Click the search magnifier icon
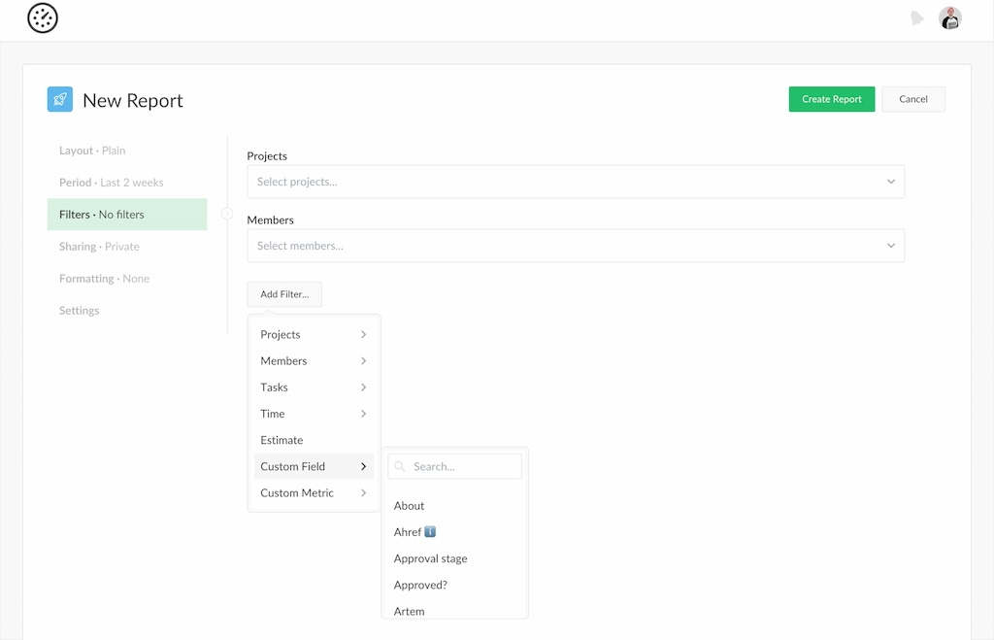Viewport: 994px width, 640px height. (400, 467)
